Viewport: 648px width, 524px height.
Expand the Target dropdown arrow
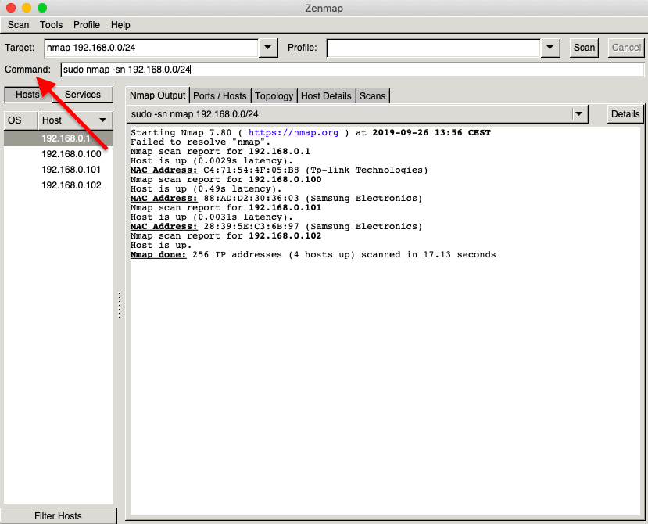tap(268, 48)
